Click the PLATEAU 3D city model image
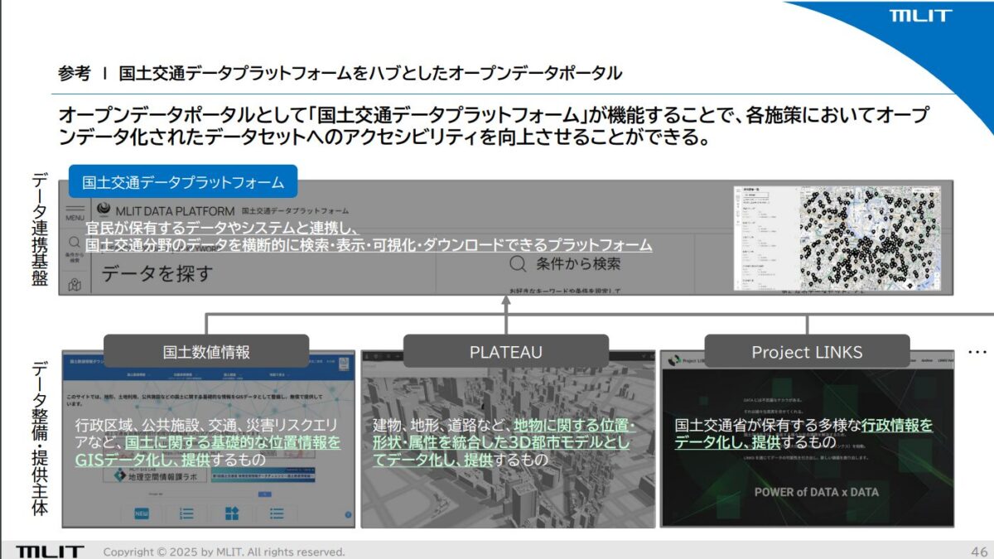 click(x=507, y=439)
